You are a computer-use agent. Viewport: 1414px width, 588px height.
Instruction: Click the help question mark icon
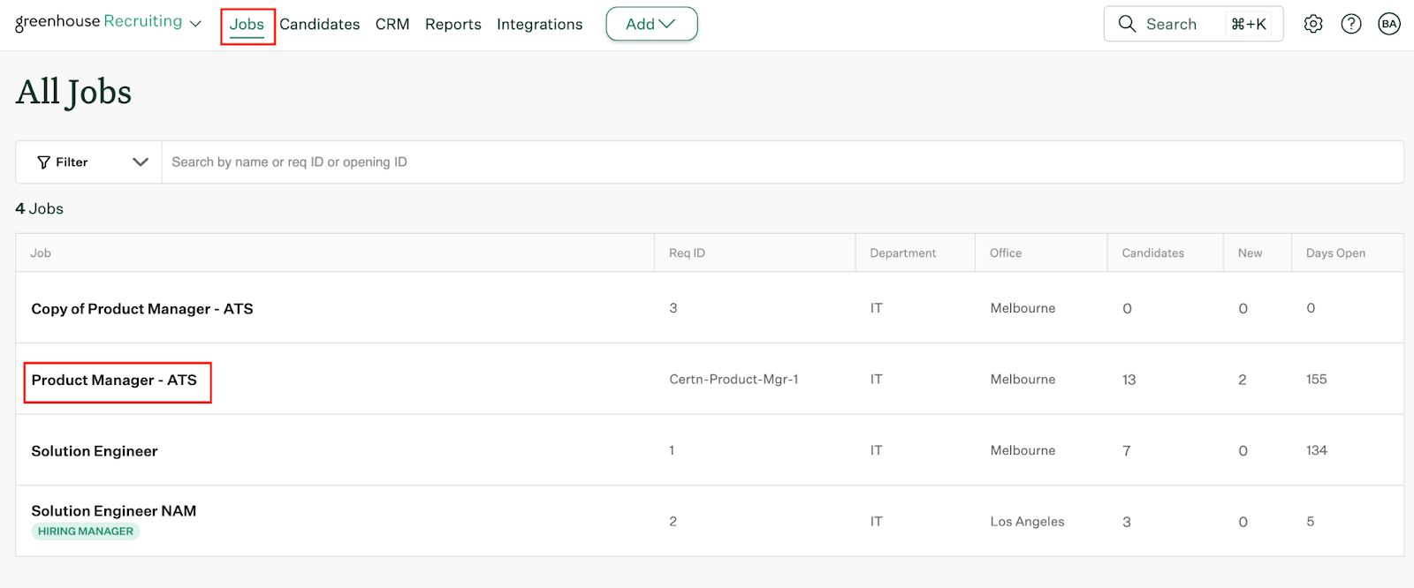1351,24
